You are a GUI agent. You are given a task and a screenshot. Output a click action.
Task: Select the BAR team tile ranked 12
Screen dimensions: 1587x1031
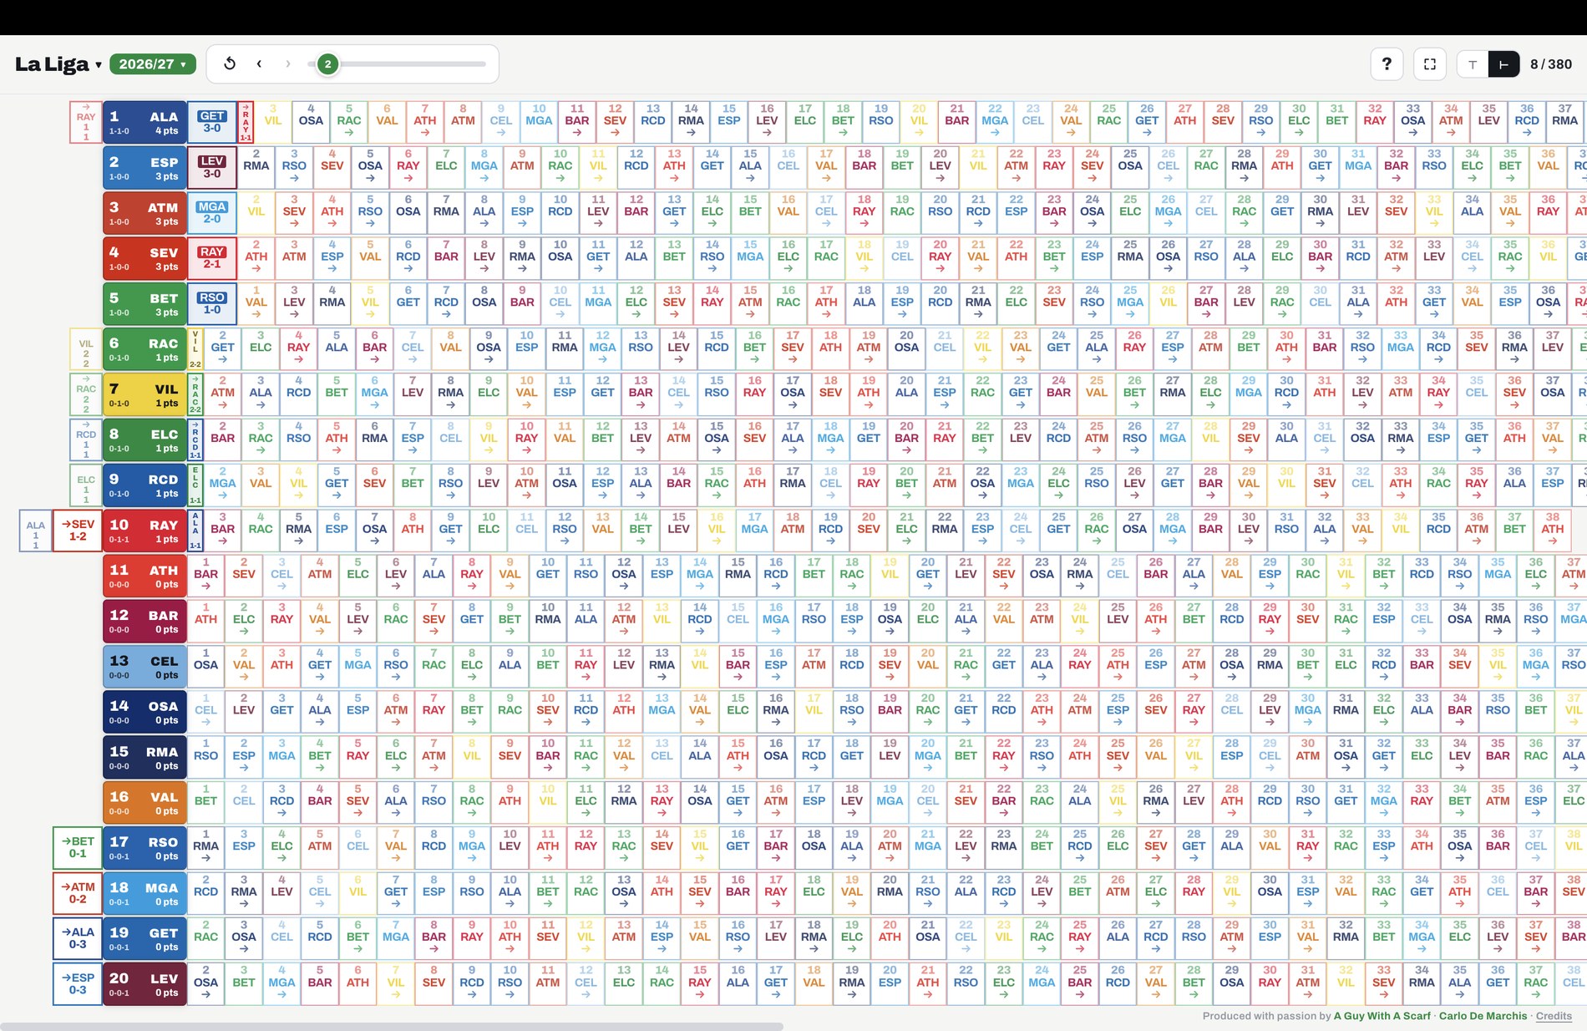[x=145, y=622]
